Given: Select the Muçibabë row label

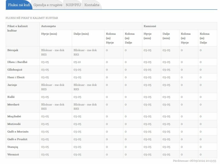Looking at the screenshot, I should tap(14, 116).
